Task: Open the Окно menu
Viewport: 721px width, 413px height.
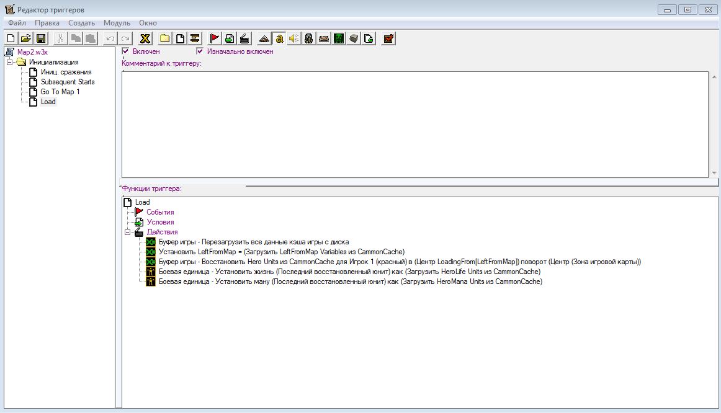Action: [x=148, y=23]
